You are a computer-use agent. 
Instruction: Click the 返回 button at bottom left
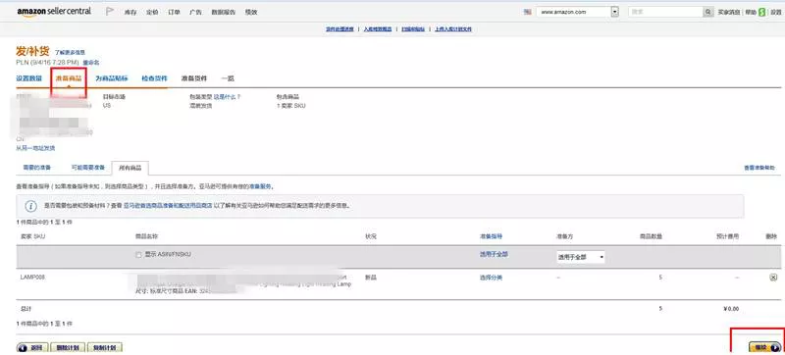pos(32,347)
